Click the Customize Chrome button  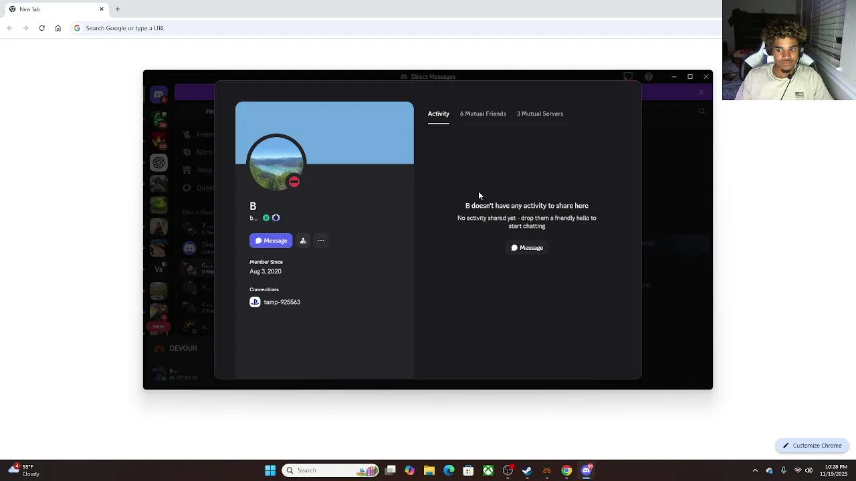pos(813,446)
